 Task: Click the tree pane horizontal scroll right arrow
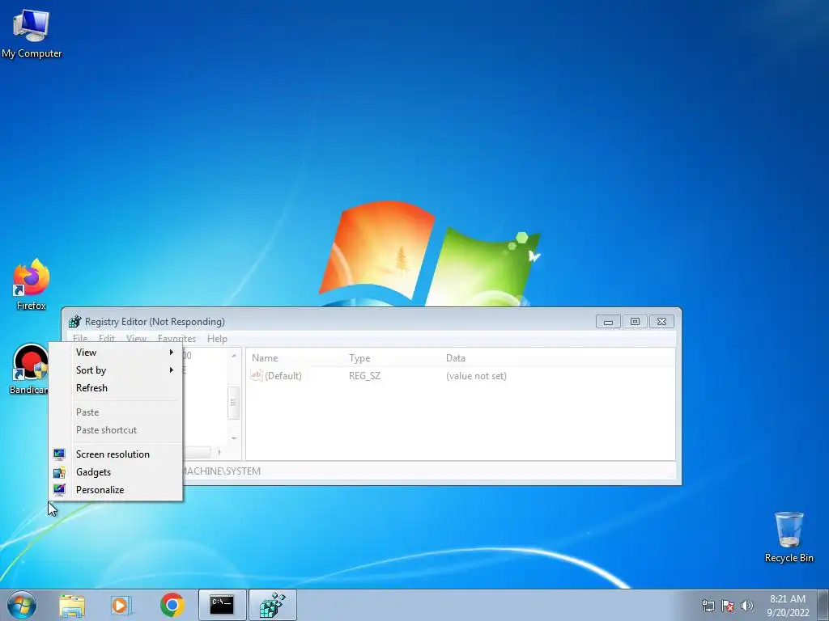[x=219, y=452]
